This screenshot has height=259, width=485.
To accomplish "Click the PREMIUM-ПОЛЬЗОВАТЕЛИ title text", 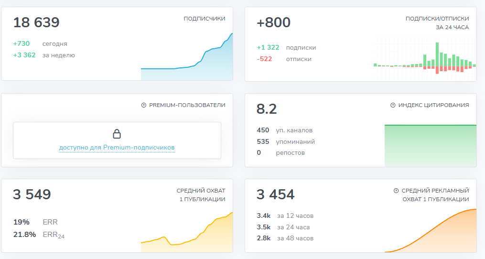I will click(187, 105).
